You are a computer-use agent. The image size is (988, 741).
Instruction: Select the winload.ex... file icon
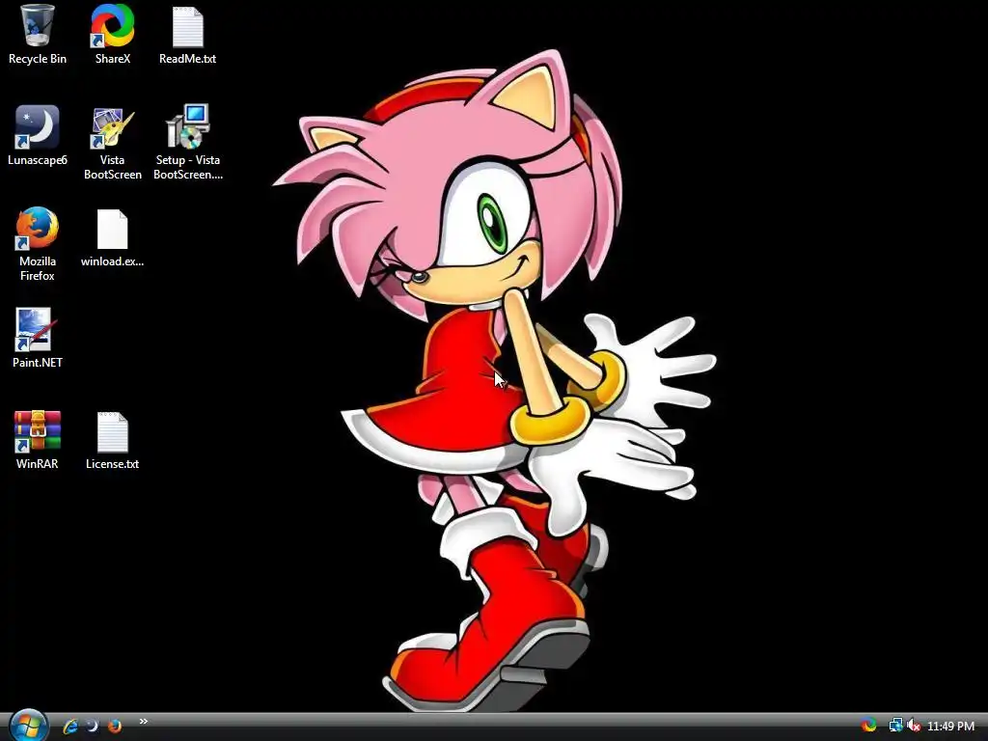(112, 238)
